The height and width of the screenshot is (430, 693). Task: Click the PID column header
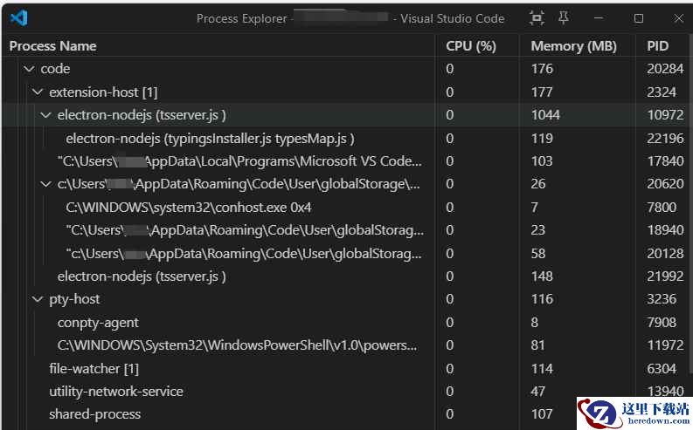(657, 46)
